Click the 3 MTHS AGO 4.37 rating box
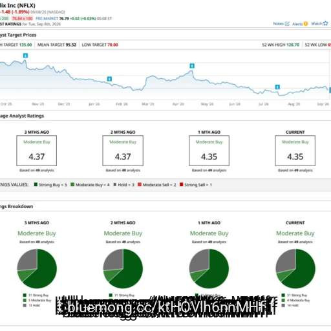The height and width of the screenshot is (331, 331). click(x=37, y=151)
